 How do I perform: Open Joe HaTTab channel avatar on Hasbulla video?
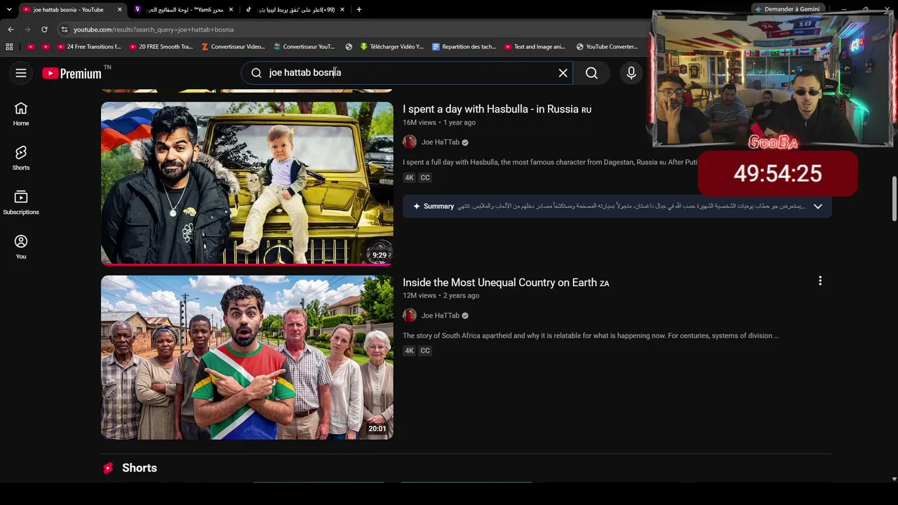click(410, 142)
